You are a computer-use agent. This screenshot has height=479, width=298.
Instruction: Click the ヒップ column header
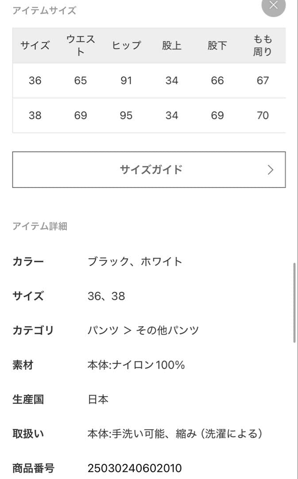pos(127,45)
